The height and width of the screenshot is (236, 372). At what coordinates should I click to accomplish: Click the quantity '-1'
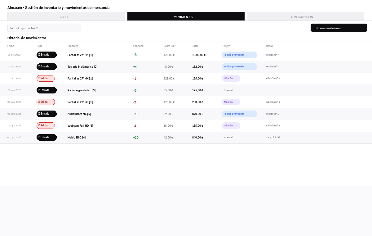point(135,79)
